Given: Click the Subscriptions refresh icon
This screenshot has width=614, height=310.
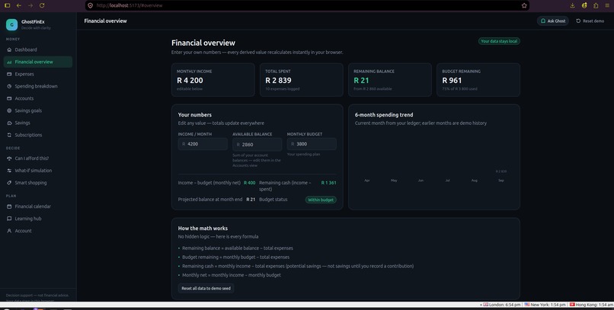Looking at the screenshot, I should [x=9, y=135].
